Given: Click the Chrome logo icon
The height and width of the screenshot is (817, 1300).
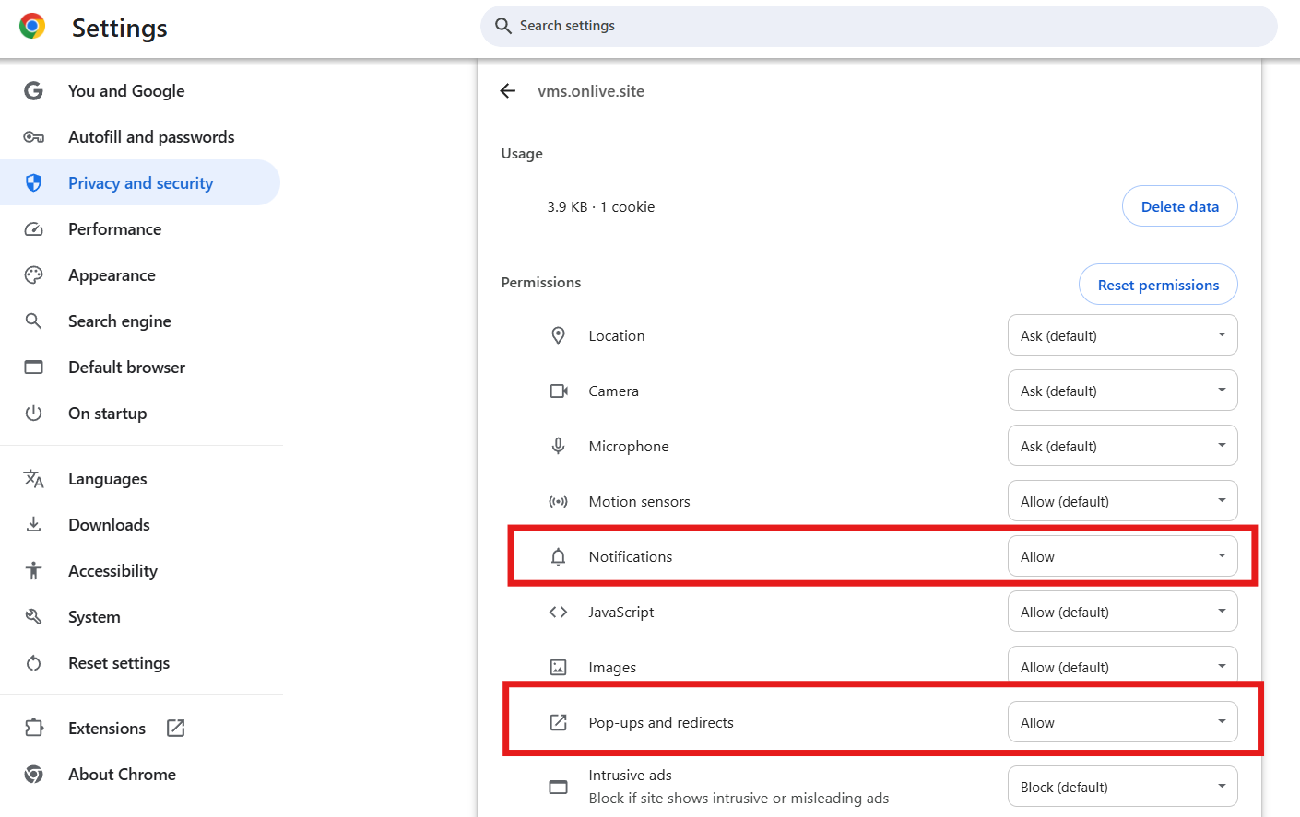Looking at the screenshot, I should [32, 27].
